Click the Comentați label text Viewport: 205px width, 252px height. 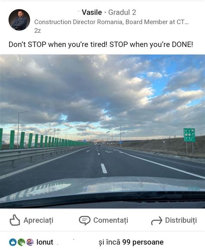point(111,220)
